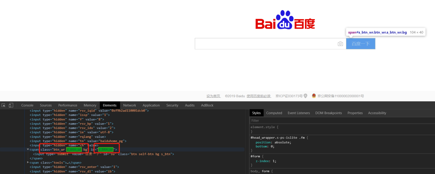Select the Elements tab

pos(110,105)
